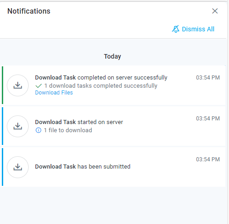Click the download icon of the started task notification
Viewport: 229px width, 224px height.
18,126
